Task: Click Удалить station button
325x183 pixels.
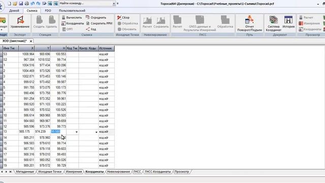Action: (51, 22)
